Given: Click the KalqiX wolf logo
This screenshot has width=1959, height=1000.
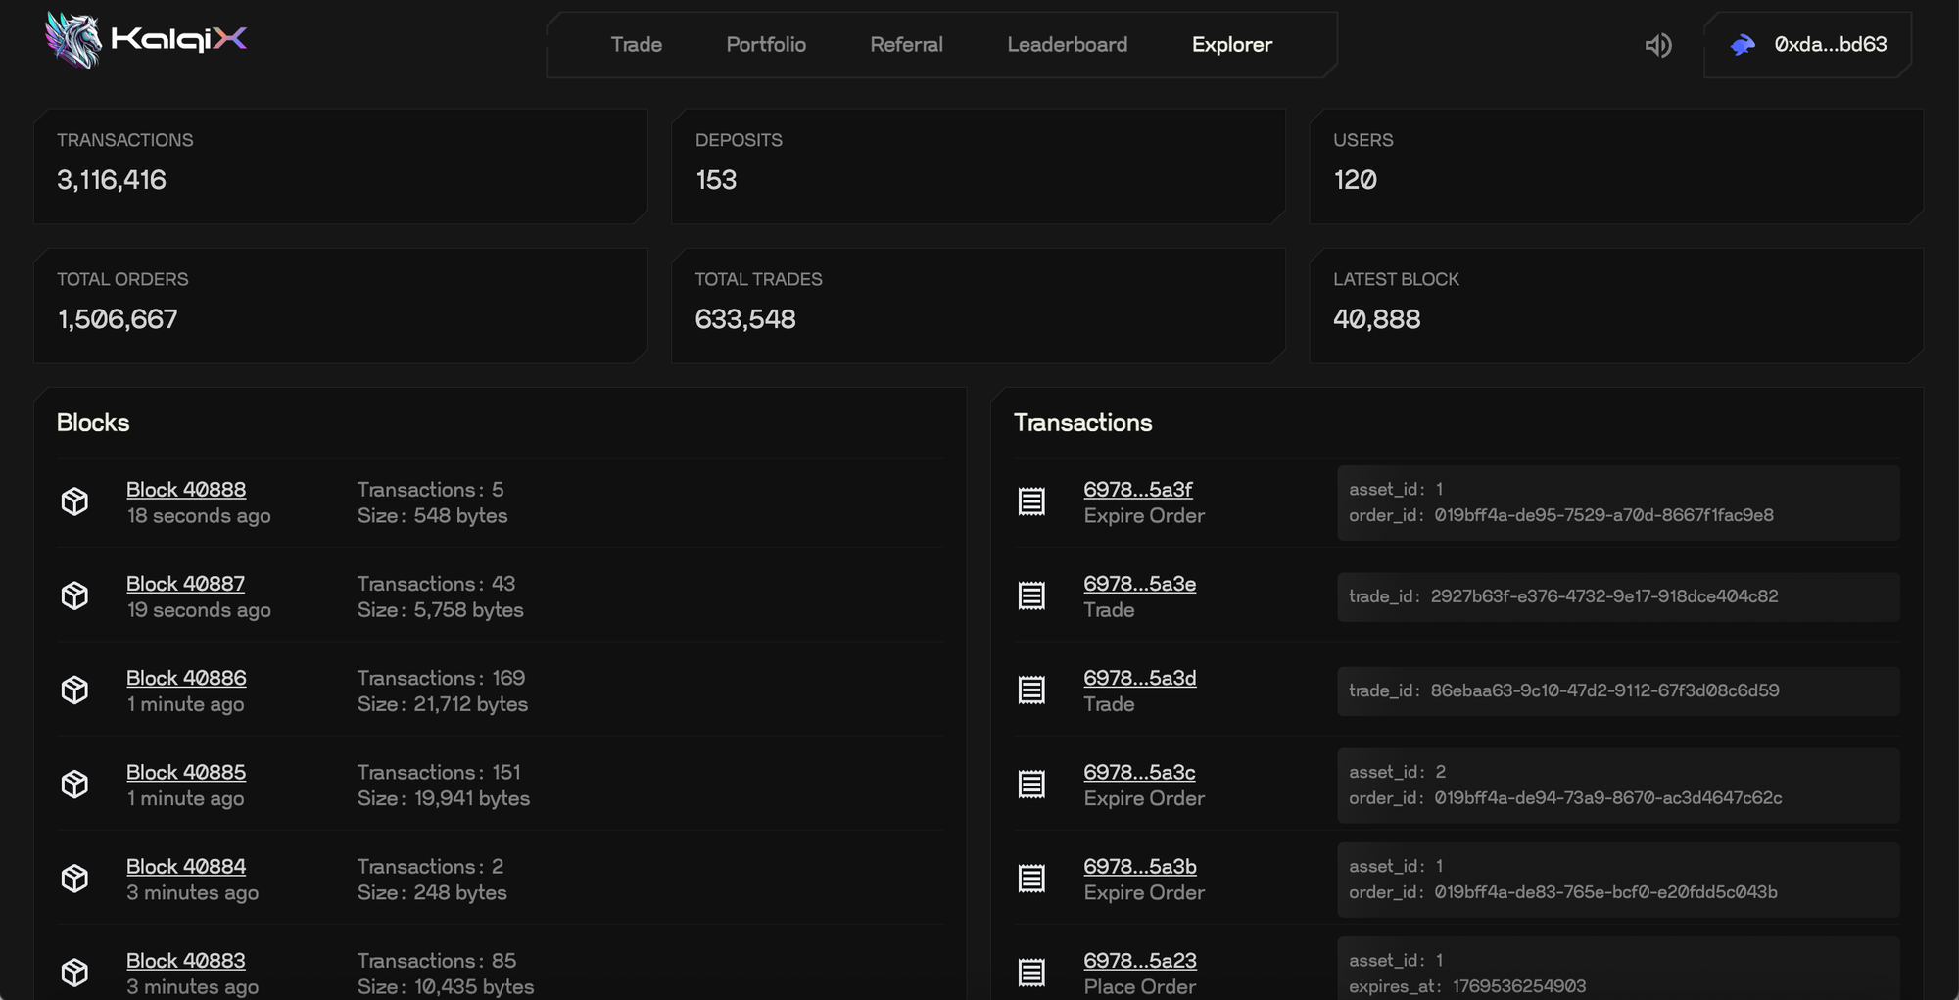Looking at the screenshot, I should 73,41.
